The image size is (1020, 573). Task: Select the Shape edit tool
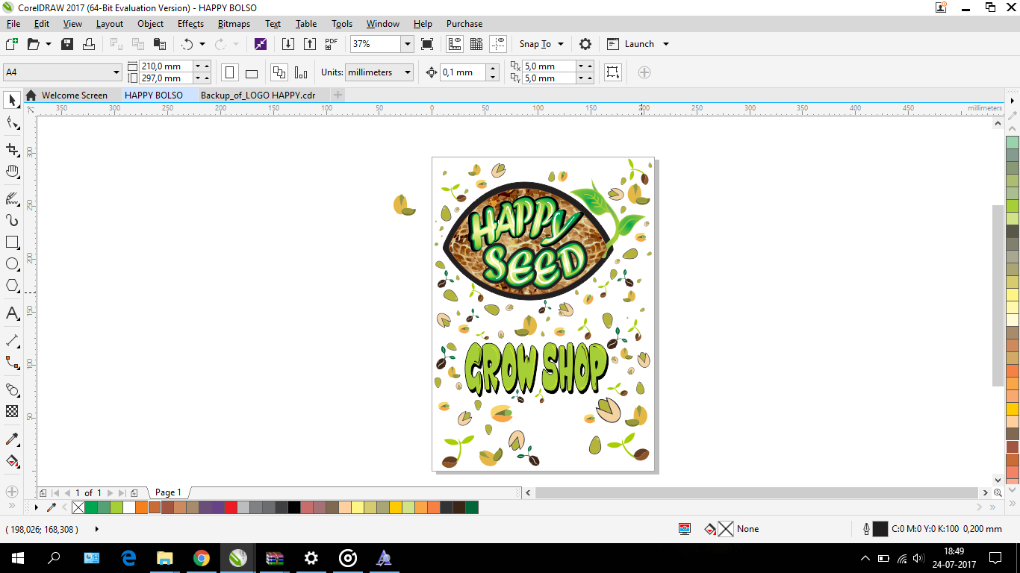click(x=12, y=123)
